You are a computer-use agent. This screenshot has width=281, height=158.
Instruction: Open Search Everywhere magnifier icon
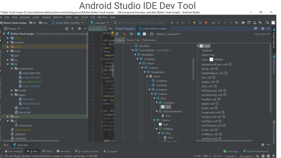267,23
